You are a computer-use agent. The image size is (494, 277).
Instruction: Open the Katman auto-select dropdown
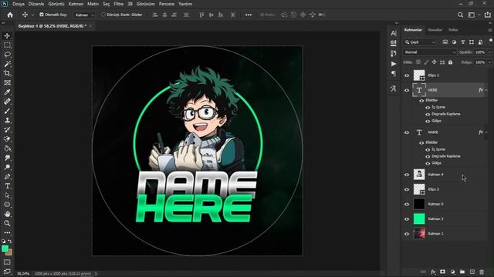click(x=84, y=15)
